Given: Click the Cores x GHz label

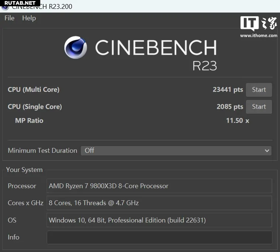Looking at the screenshot, I should 25,203.
